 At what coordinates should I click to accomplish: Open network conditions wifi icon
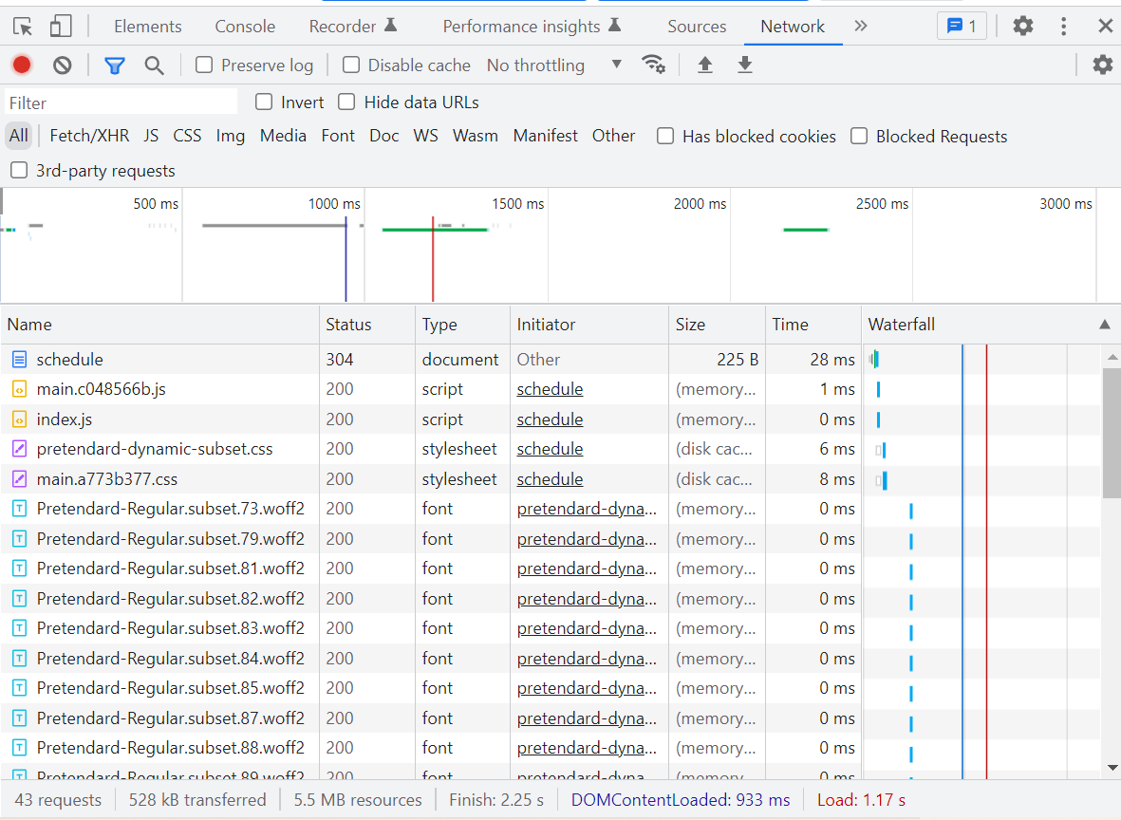coord(653,65)
